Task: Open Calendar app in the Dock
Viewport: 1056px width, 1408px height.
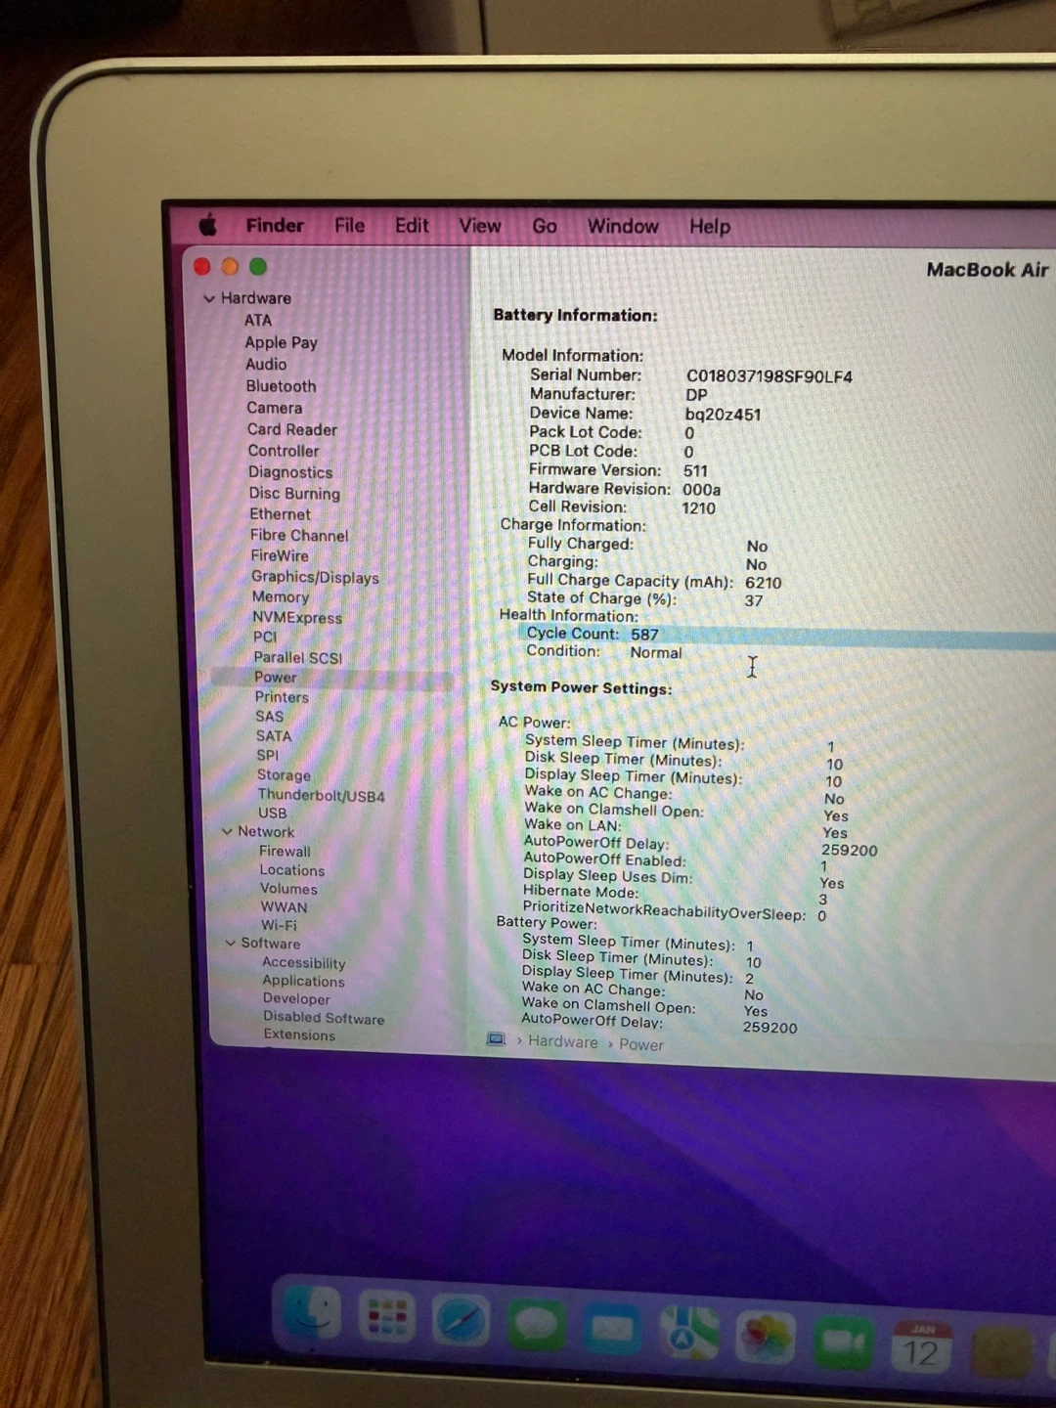Action: pos(921,1346)
